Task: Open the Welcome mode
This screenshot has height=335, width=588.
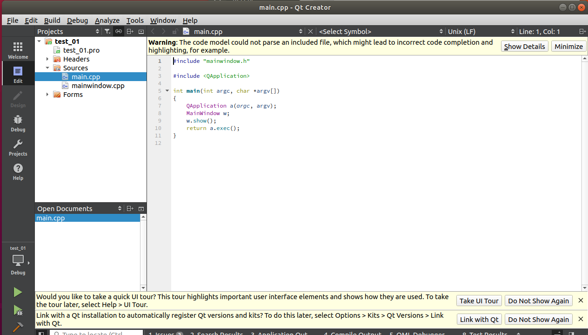Action: 18,50
